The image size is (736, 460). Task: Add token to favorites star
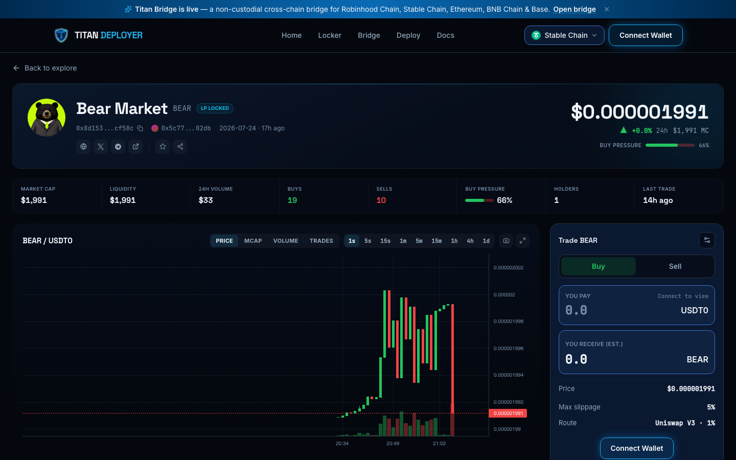coord(163,147)
